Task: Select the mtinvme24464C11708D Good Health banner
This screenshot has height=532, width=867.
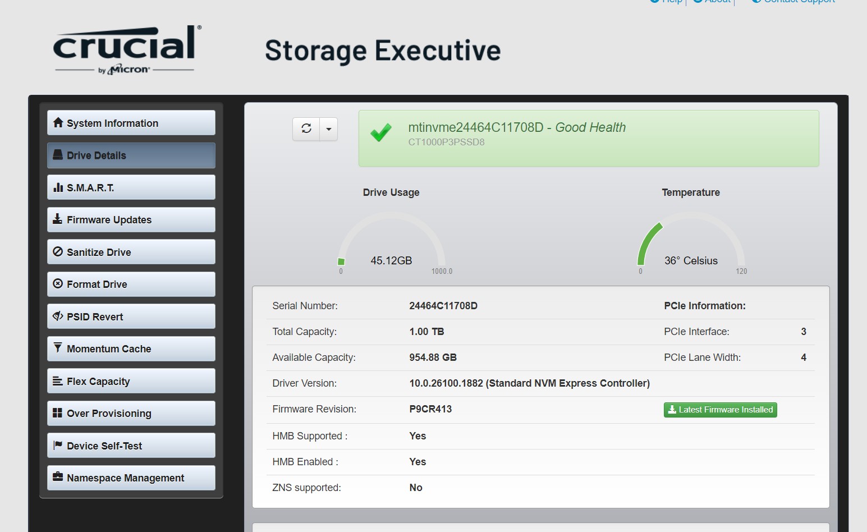Action: tap(589, 138)
